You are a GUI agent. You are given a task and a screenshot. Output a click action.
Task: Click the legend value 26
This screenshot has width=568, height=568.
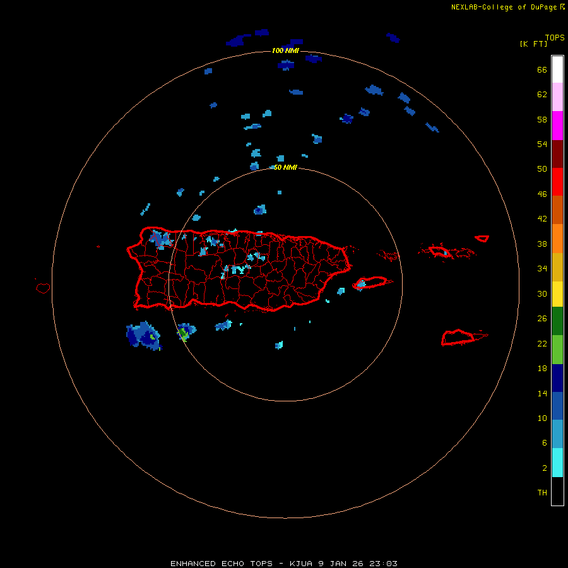tap(542, 319)
